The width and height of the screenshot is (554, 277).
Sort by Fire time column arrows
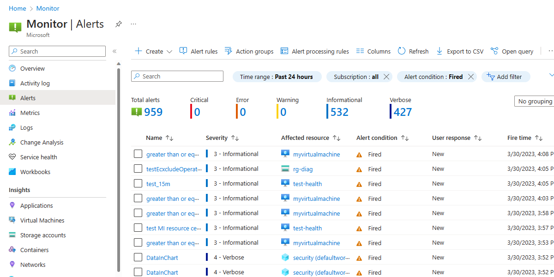point(539,138)
